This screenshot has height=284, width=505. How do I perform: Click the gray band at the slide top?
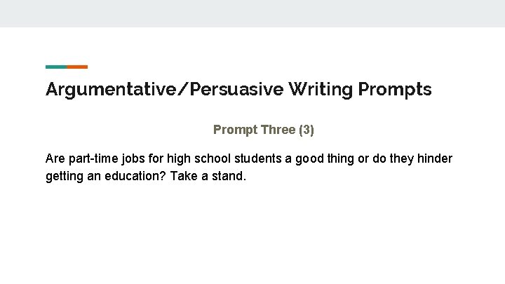[x=252, y=13]
